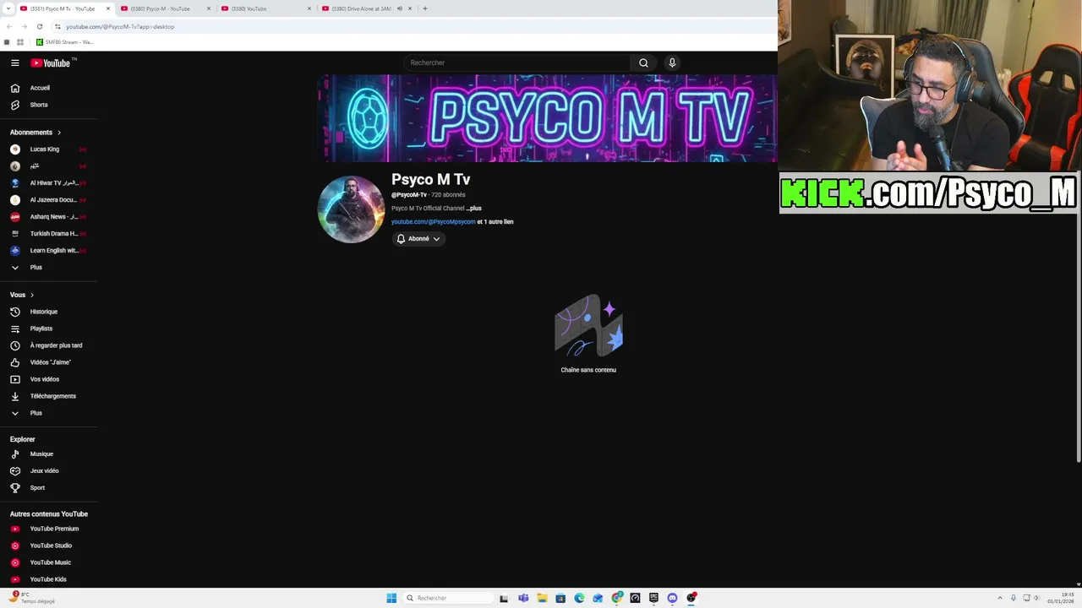Viewport: 1082px width, 608px height.
Task: Click the search magnifier button
Action: tap(643, 62)
